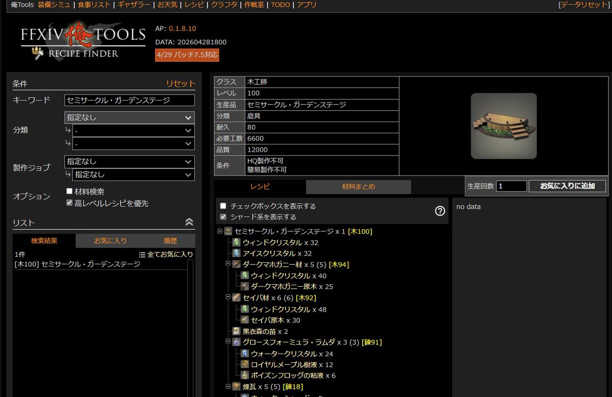This screenshot has width=612, height=397.
Task: Open the 製作ジョブ dropdown
Action: tap(130, 161)
